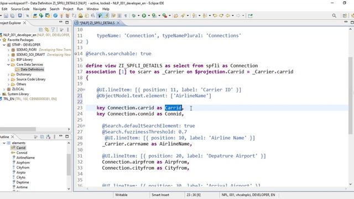This screenshot has height=199, width=354.
Task: Open Project Explorer View Menu dots
Action: (x=67, y=29)
